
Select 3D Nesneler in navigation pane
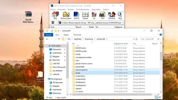pos(58,82)
